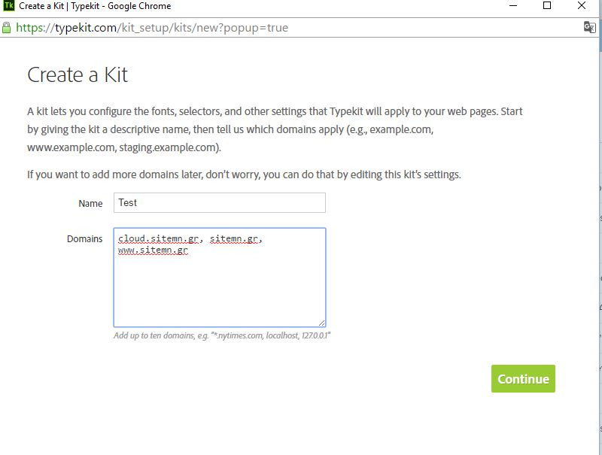Image resolution: width=602 pixels, height=455 pixels.
Task: Minimize the Create a Kit window
Action: [513, 6]
